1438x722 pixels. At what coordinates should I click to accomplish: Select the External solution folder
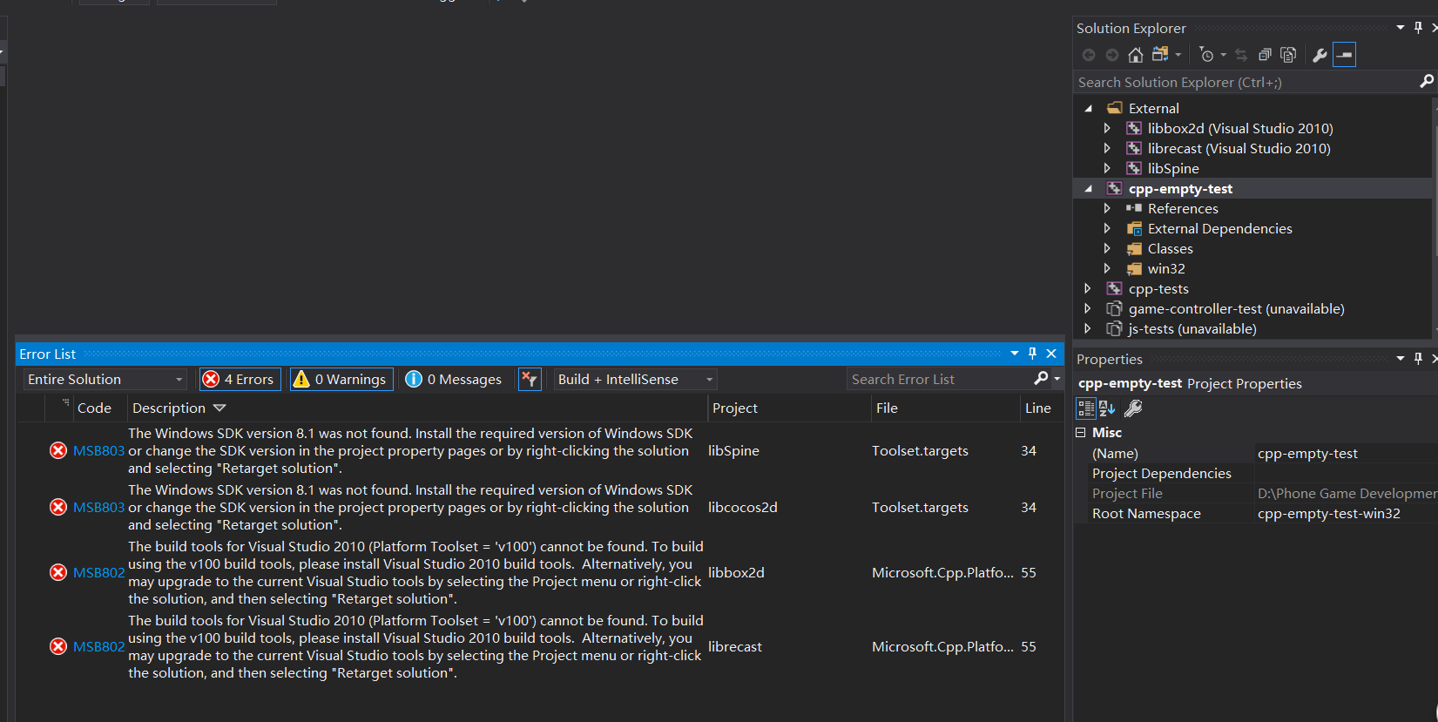[1153, 108]
